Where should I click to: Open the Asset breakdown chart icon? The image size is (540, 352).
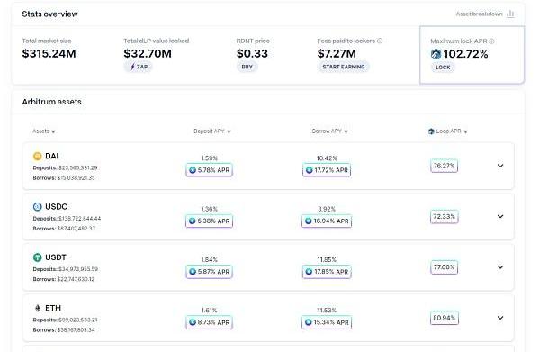click(510, 14)
